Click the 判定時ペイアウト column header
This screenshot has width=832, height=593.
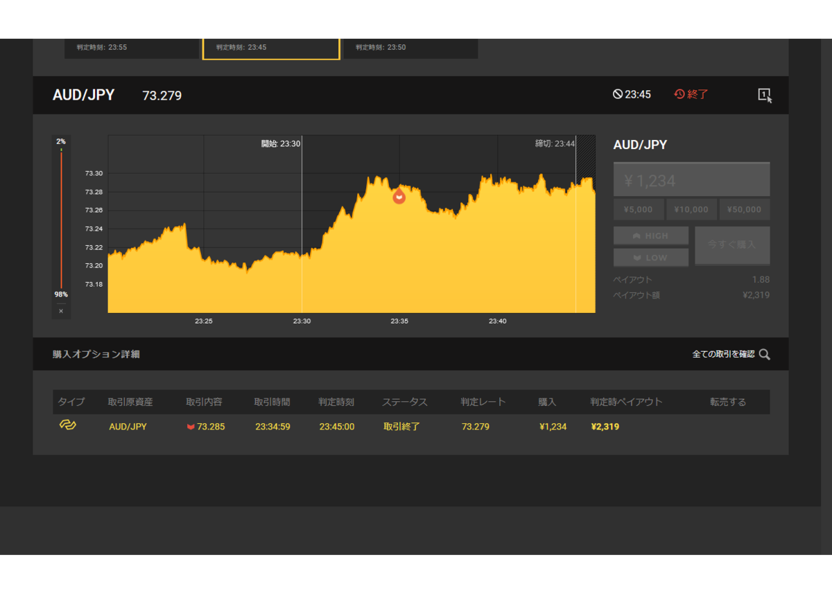(626, 402)
